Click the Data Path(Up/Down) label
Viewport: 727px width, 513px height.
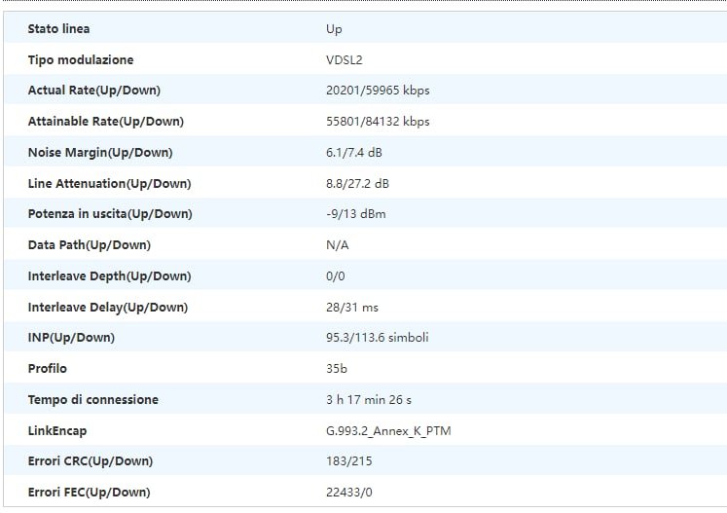click(x=89, y=245)
